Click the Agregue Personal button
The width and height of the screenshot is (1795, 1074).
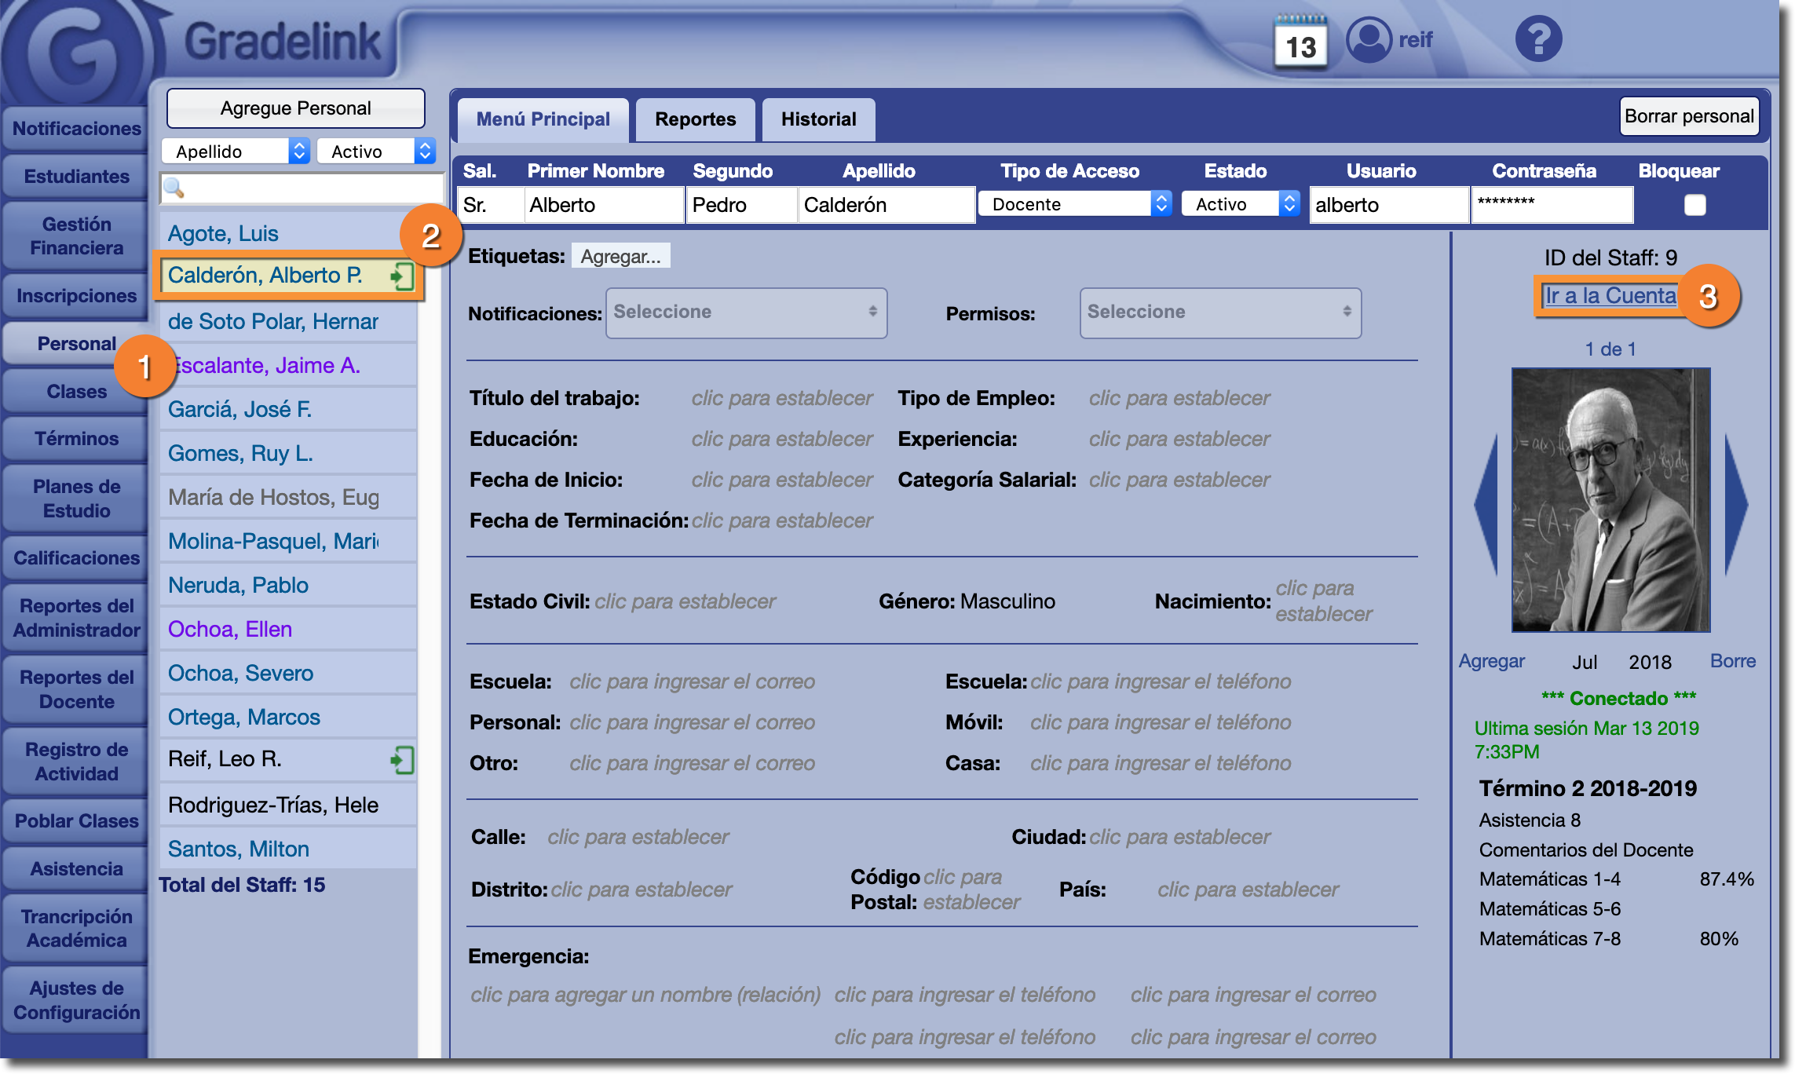(295, 108)
